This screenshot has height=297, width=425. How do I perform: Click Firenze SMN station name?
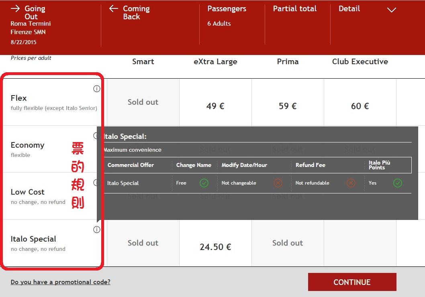tap(28, 32)
